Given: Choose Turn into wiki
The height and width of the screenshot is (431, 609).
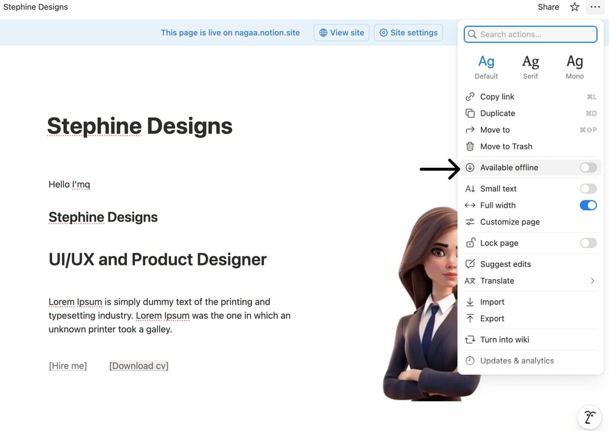Looking at the screenshot, I should tap(530, 340).
